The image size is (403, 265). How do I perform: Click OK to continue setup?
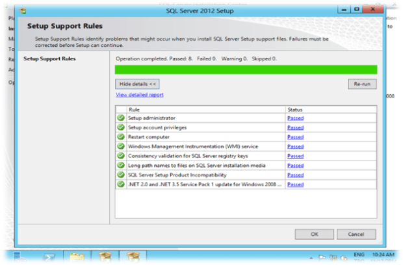(x=314, y=233)
